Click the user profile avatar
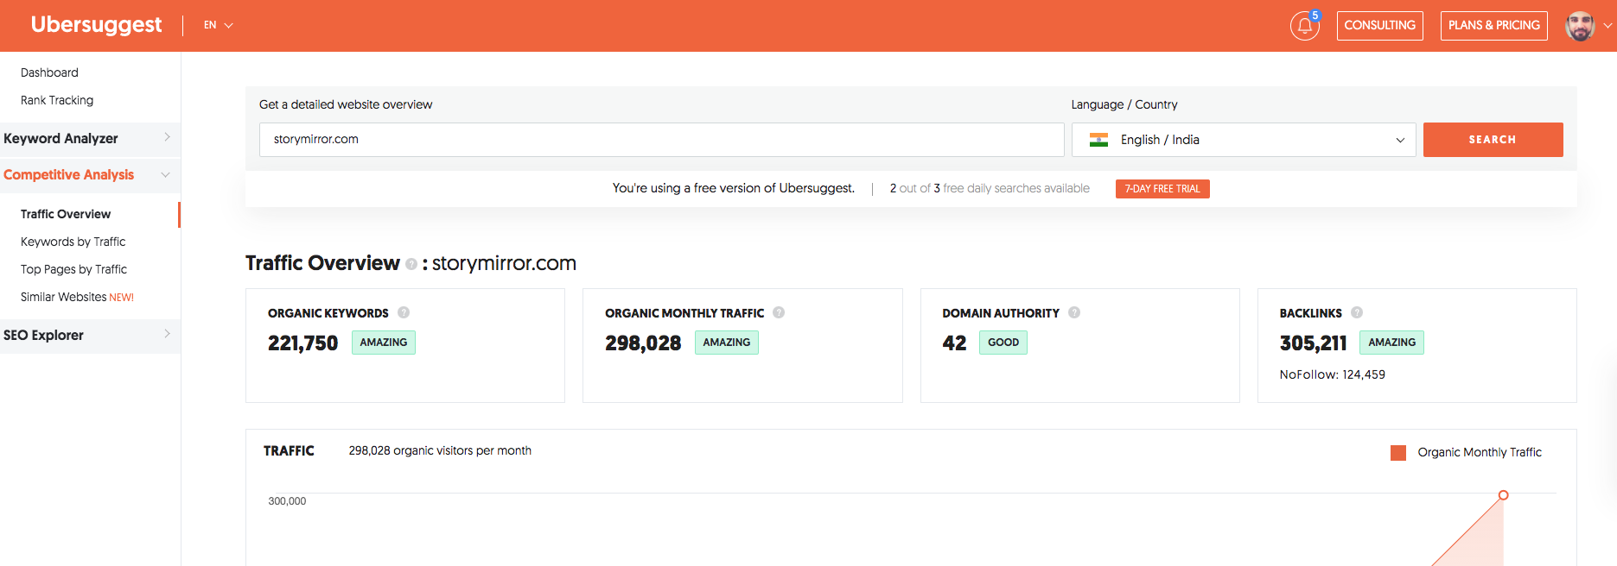This screenshot has width=1617, height=566. click(x=1580, y=26)
